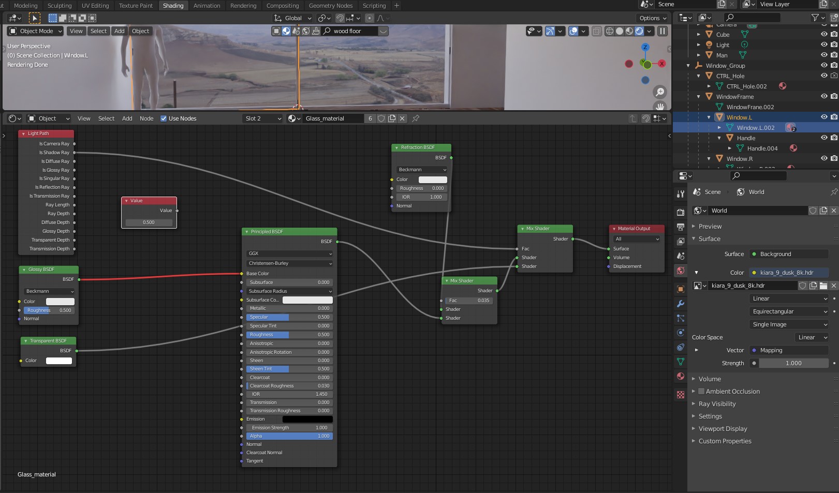The image size is (839, 493).
Task: Switch to UV Editing workspace tab
Action: point(95,6)
